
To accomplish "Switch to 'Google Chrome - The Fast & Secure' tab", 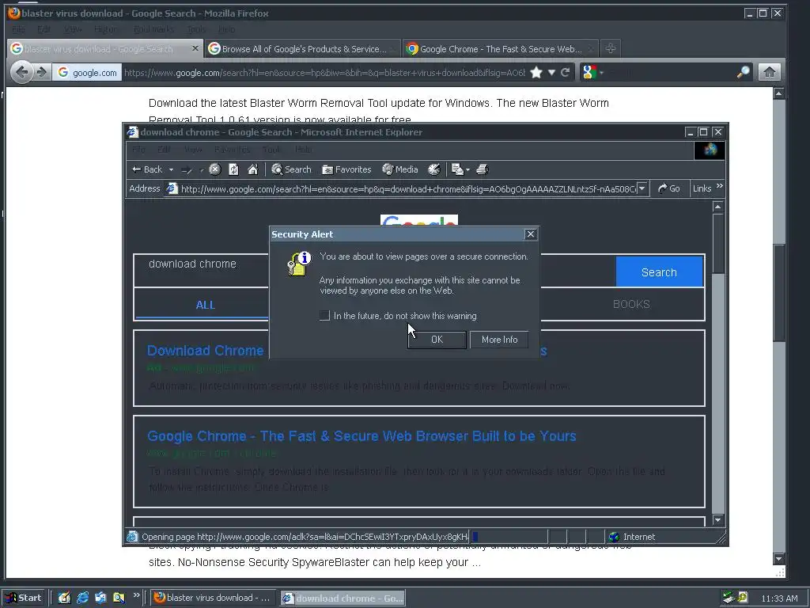I will [x=500, y=49].
